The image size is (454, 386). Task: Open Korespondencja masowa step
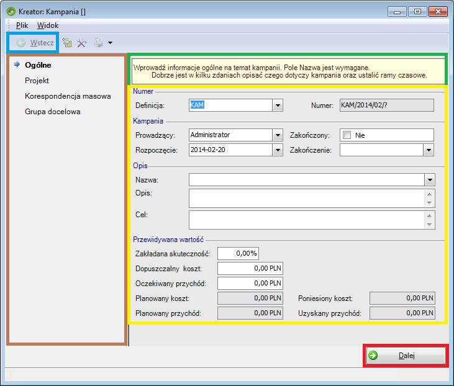tap(68, 96)
